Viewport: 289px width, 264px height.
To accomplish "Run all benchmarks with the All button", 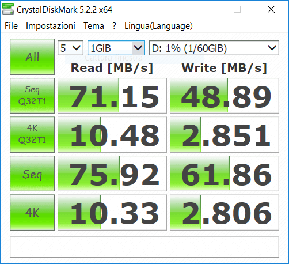I will [32, 56].
